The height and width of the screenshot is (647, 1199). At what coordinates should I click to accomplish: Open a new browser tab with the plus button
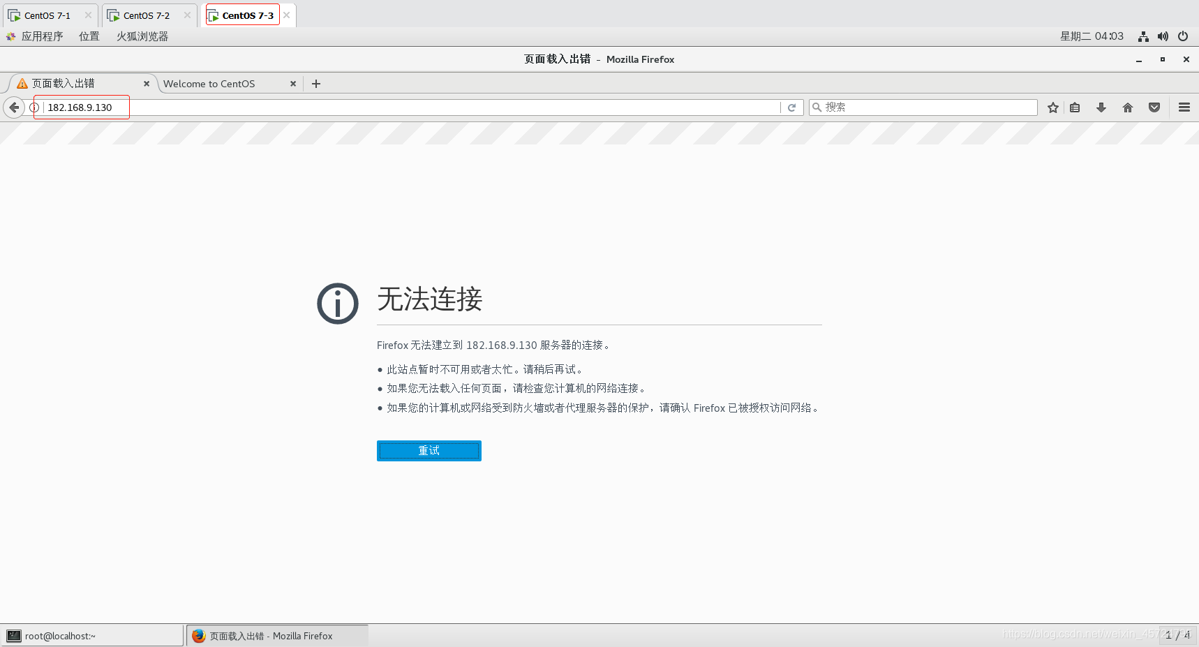coord(315,84)
